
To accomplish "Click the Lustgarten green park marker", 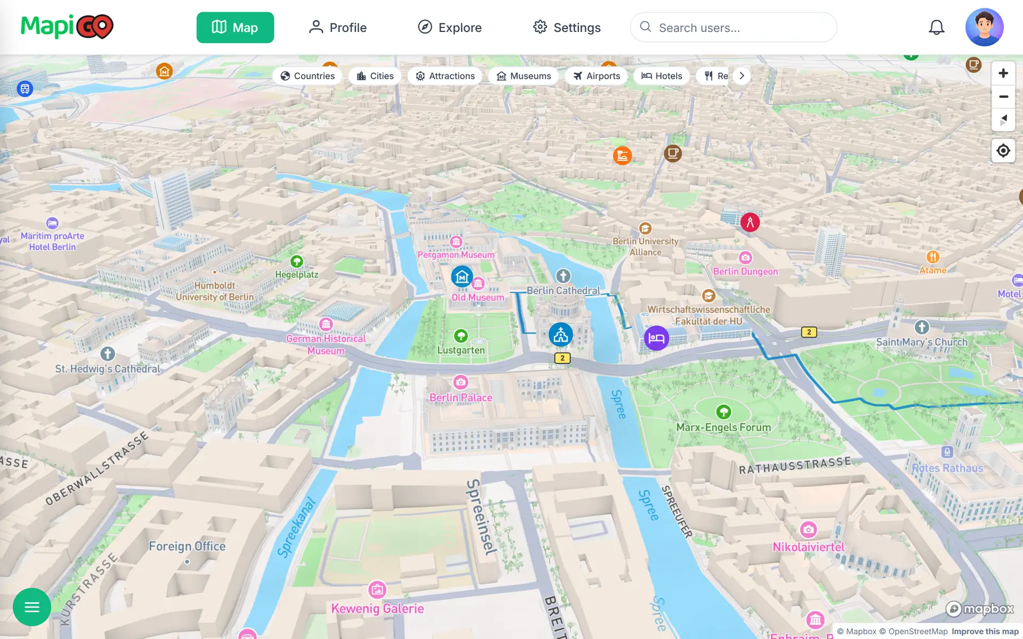I will [x=461, y=336].
